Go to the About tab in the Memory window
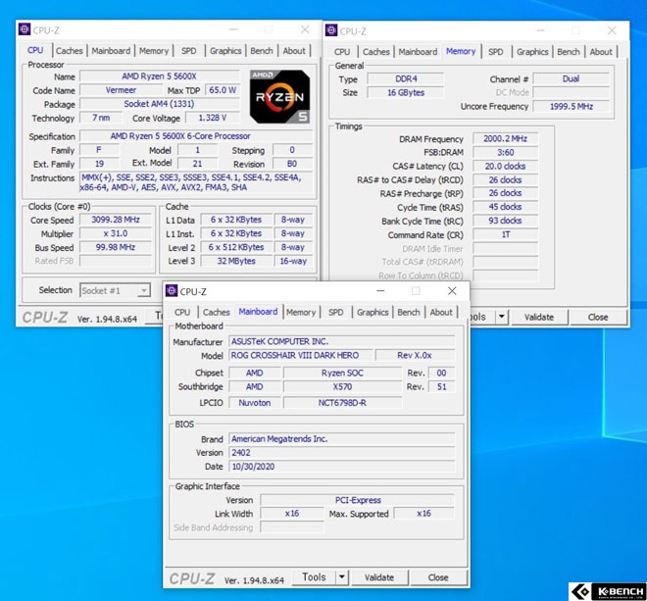The image size is (647, 601). [601, 52]
